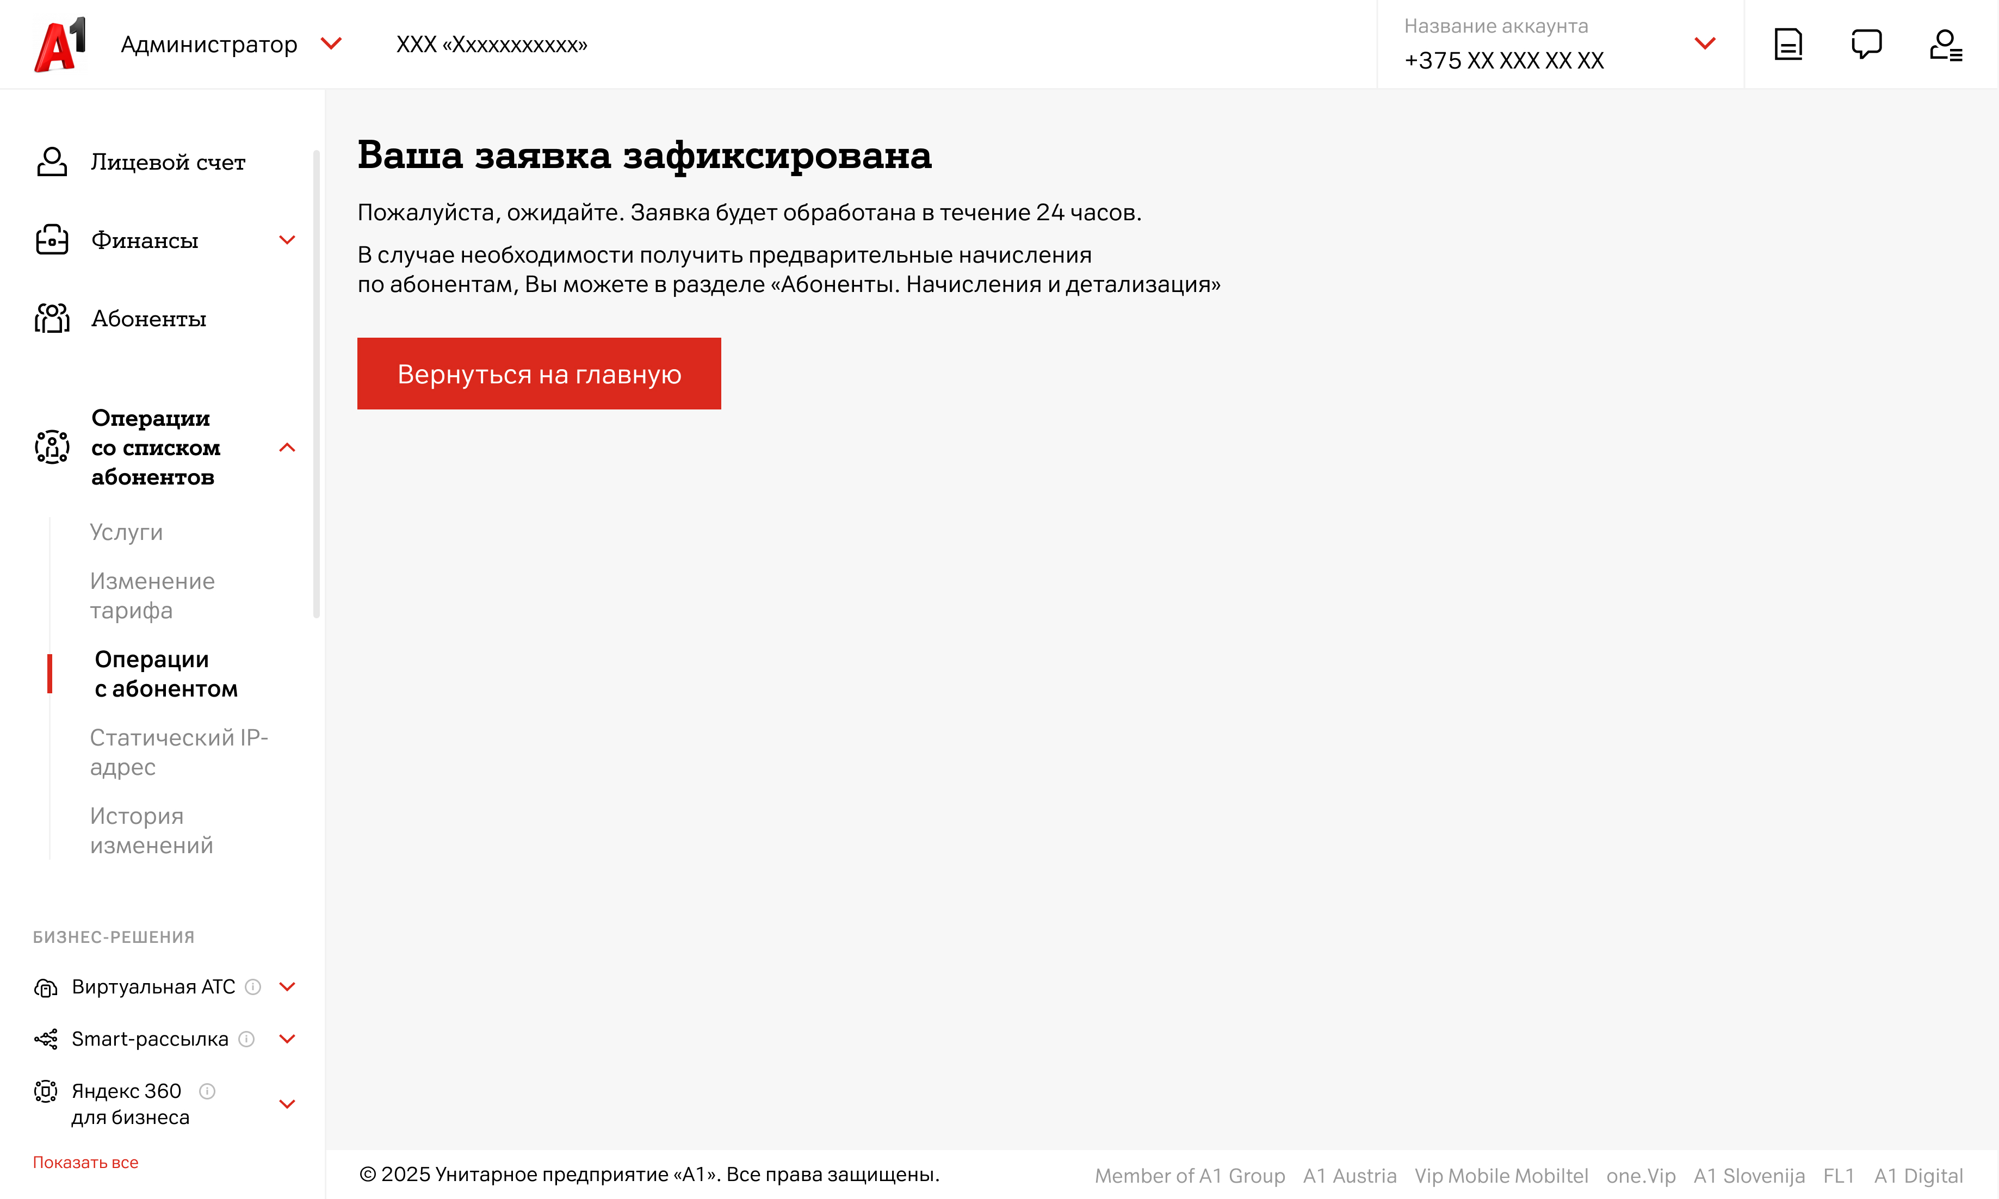Image resolution: width=1999 pixels, height=1199 pixels.
Task: Open the Лицевой счет section
Action: [167, 163]
